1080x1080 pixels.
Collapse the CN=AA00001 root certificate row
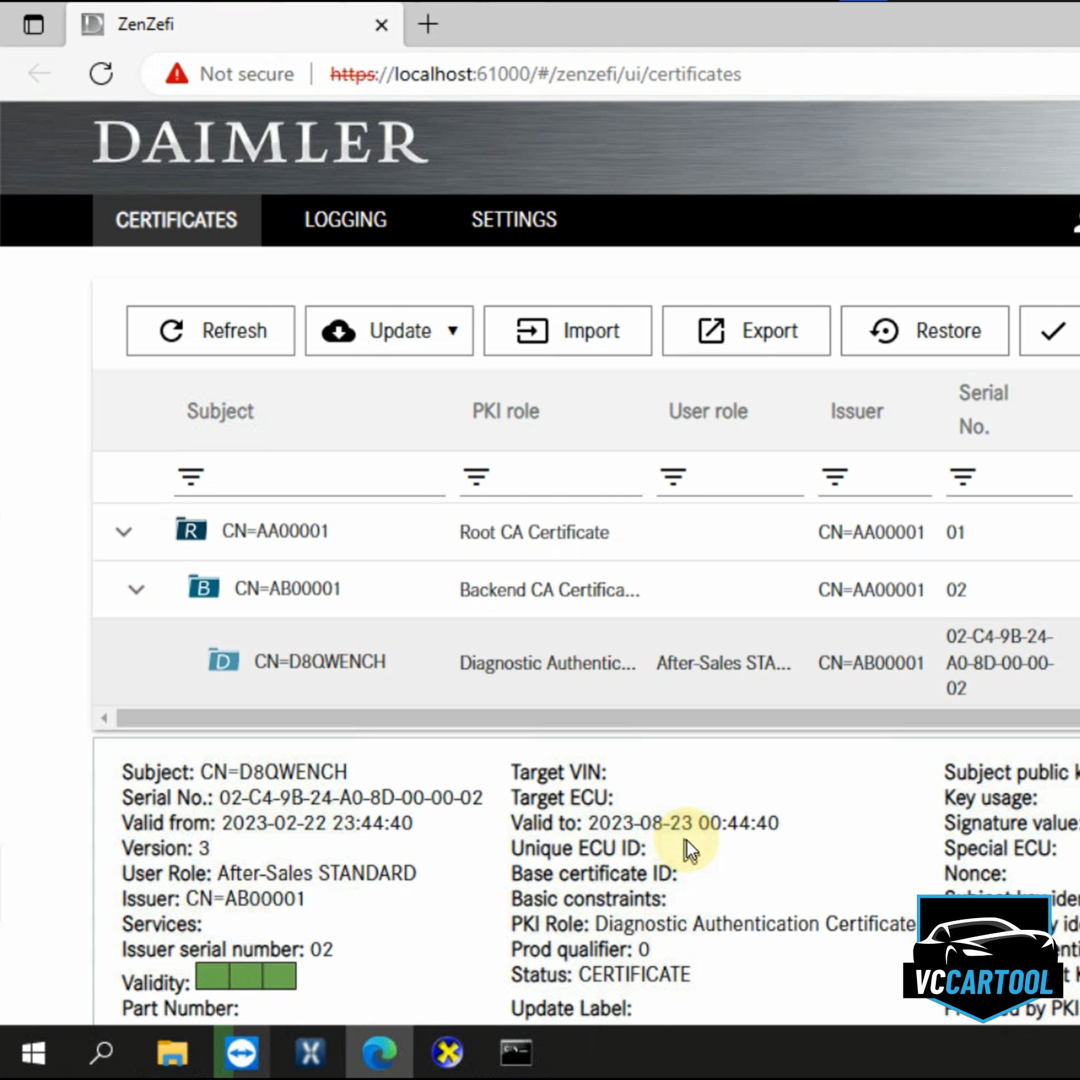tap(124, 532)
